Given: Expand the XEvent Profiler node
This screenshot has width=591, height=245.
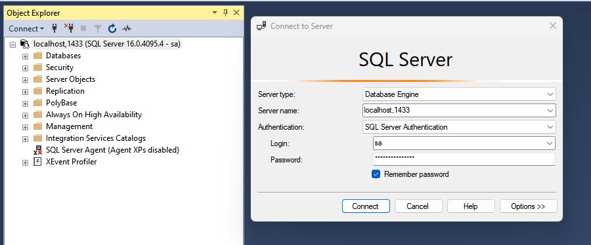Looking at the screenshot, I should [25, 162].
